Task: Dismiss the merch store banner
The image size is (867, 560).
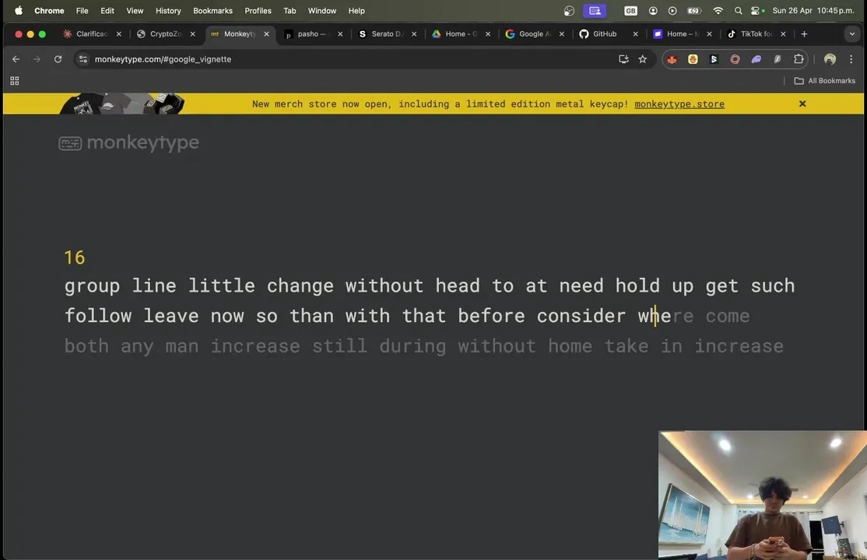Action: (802, 104)
